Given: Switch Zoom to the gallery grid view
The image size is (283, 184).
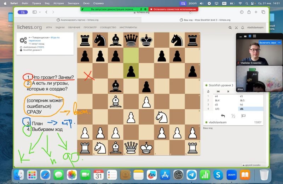Looking at the screenshot, I should [x=254, y=36].
